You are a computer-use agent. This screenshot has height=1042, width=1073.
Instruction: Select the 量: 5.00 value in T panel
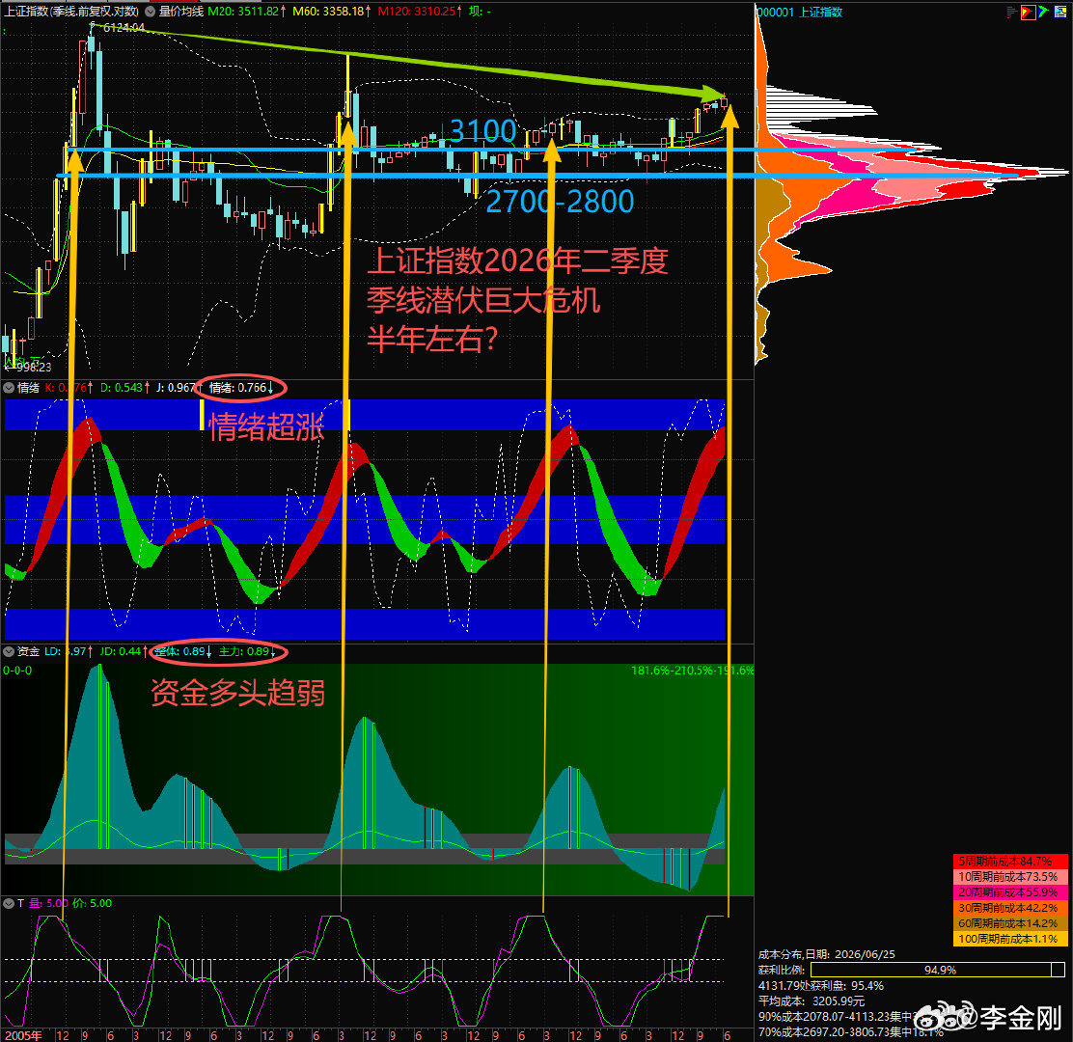point(48,903)
